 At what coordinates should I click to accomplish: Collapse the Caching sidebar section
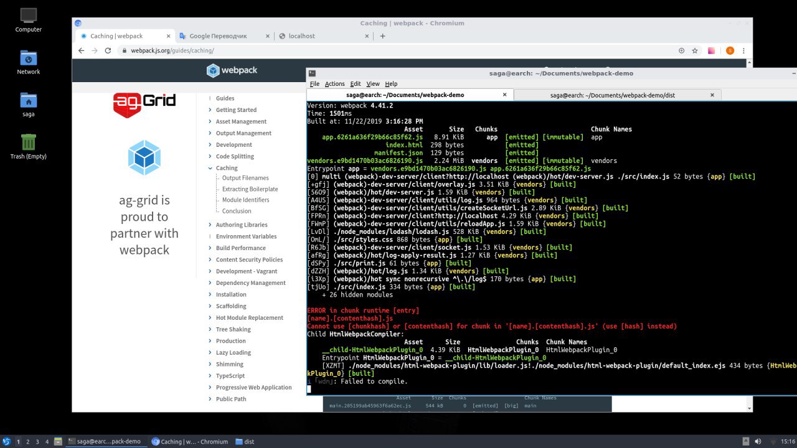(x=210, y=168)
